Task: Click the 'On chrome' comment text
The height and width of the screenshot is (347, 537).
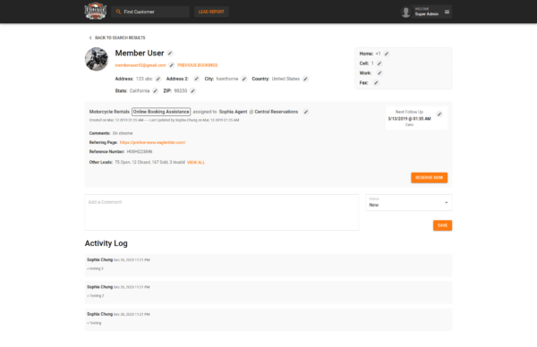Action: coord(123,133)
